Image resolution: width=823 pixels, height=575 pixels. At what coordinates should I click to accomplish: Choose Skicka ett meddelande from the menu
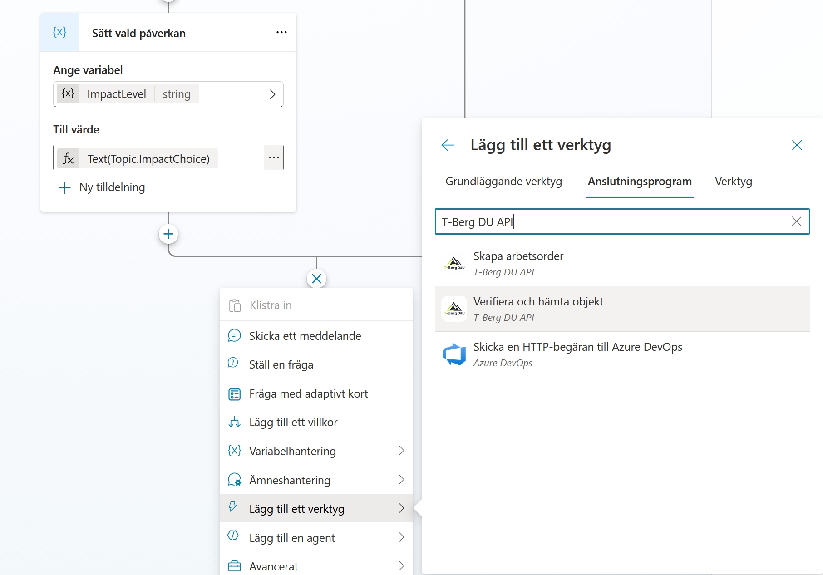point(316,336)
